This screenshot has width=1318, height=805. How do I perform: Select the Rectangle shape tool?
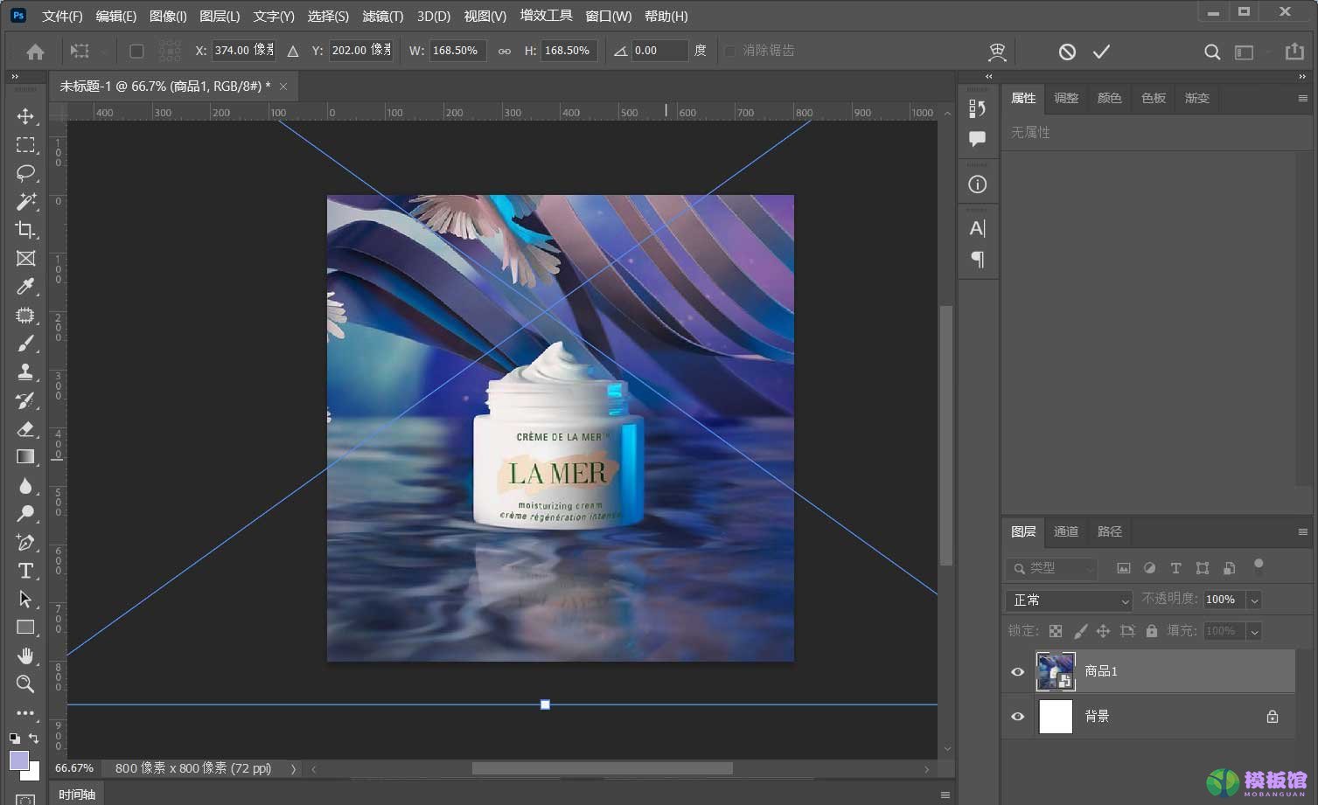(25, 627)
